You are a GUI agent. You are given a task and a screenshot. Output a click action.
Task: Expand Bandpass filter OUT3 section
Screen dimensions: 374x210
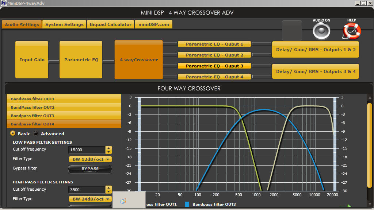pyautogui.click(x=64, y=116)
